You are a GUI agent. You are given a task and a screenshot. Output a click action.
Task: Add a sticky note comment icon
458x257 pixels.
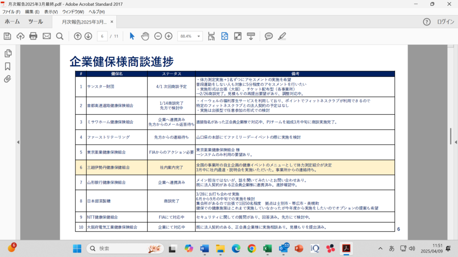269,36
